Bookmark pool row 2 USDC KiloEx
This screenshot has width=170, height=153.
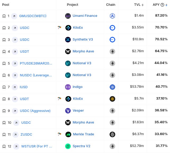4,28
